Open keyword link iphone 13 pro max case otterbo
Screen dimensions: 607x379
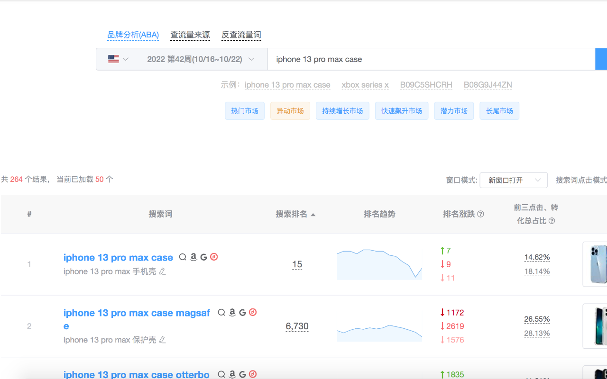[x=137, y=374]
